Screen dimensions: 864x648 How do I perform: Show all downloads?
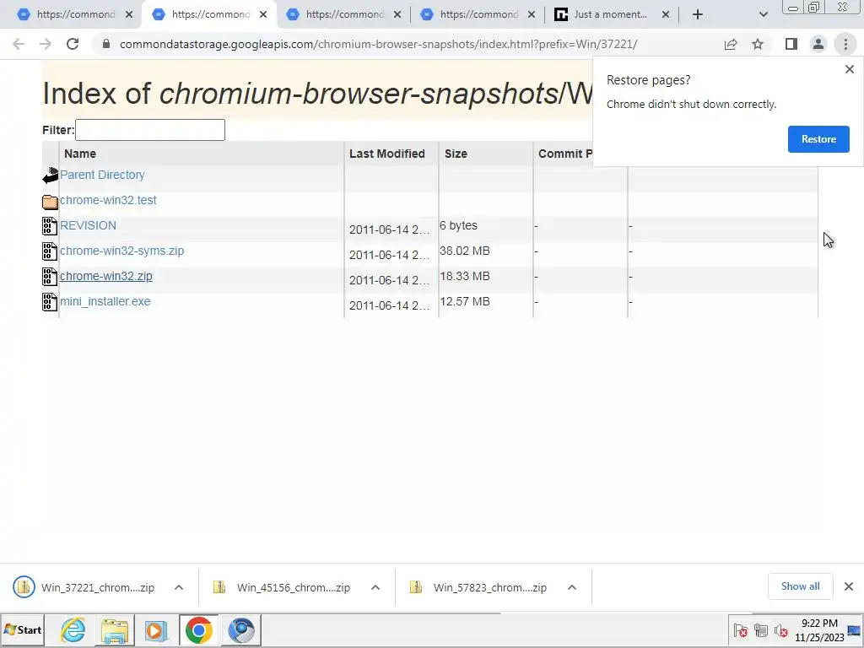click(x=800, y=586)
